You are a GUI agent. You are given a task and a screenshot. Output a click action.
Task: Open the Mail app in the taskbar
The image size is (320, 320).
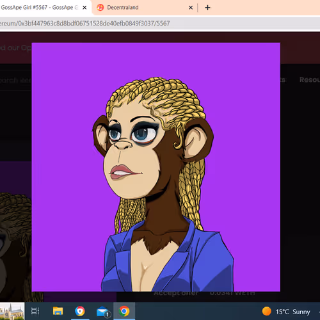point(103,312)
